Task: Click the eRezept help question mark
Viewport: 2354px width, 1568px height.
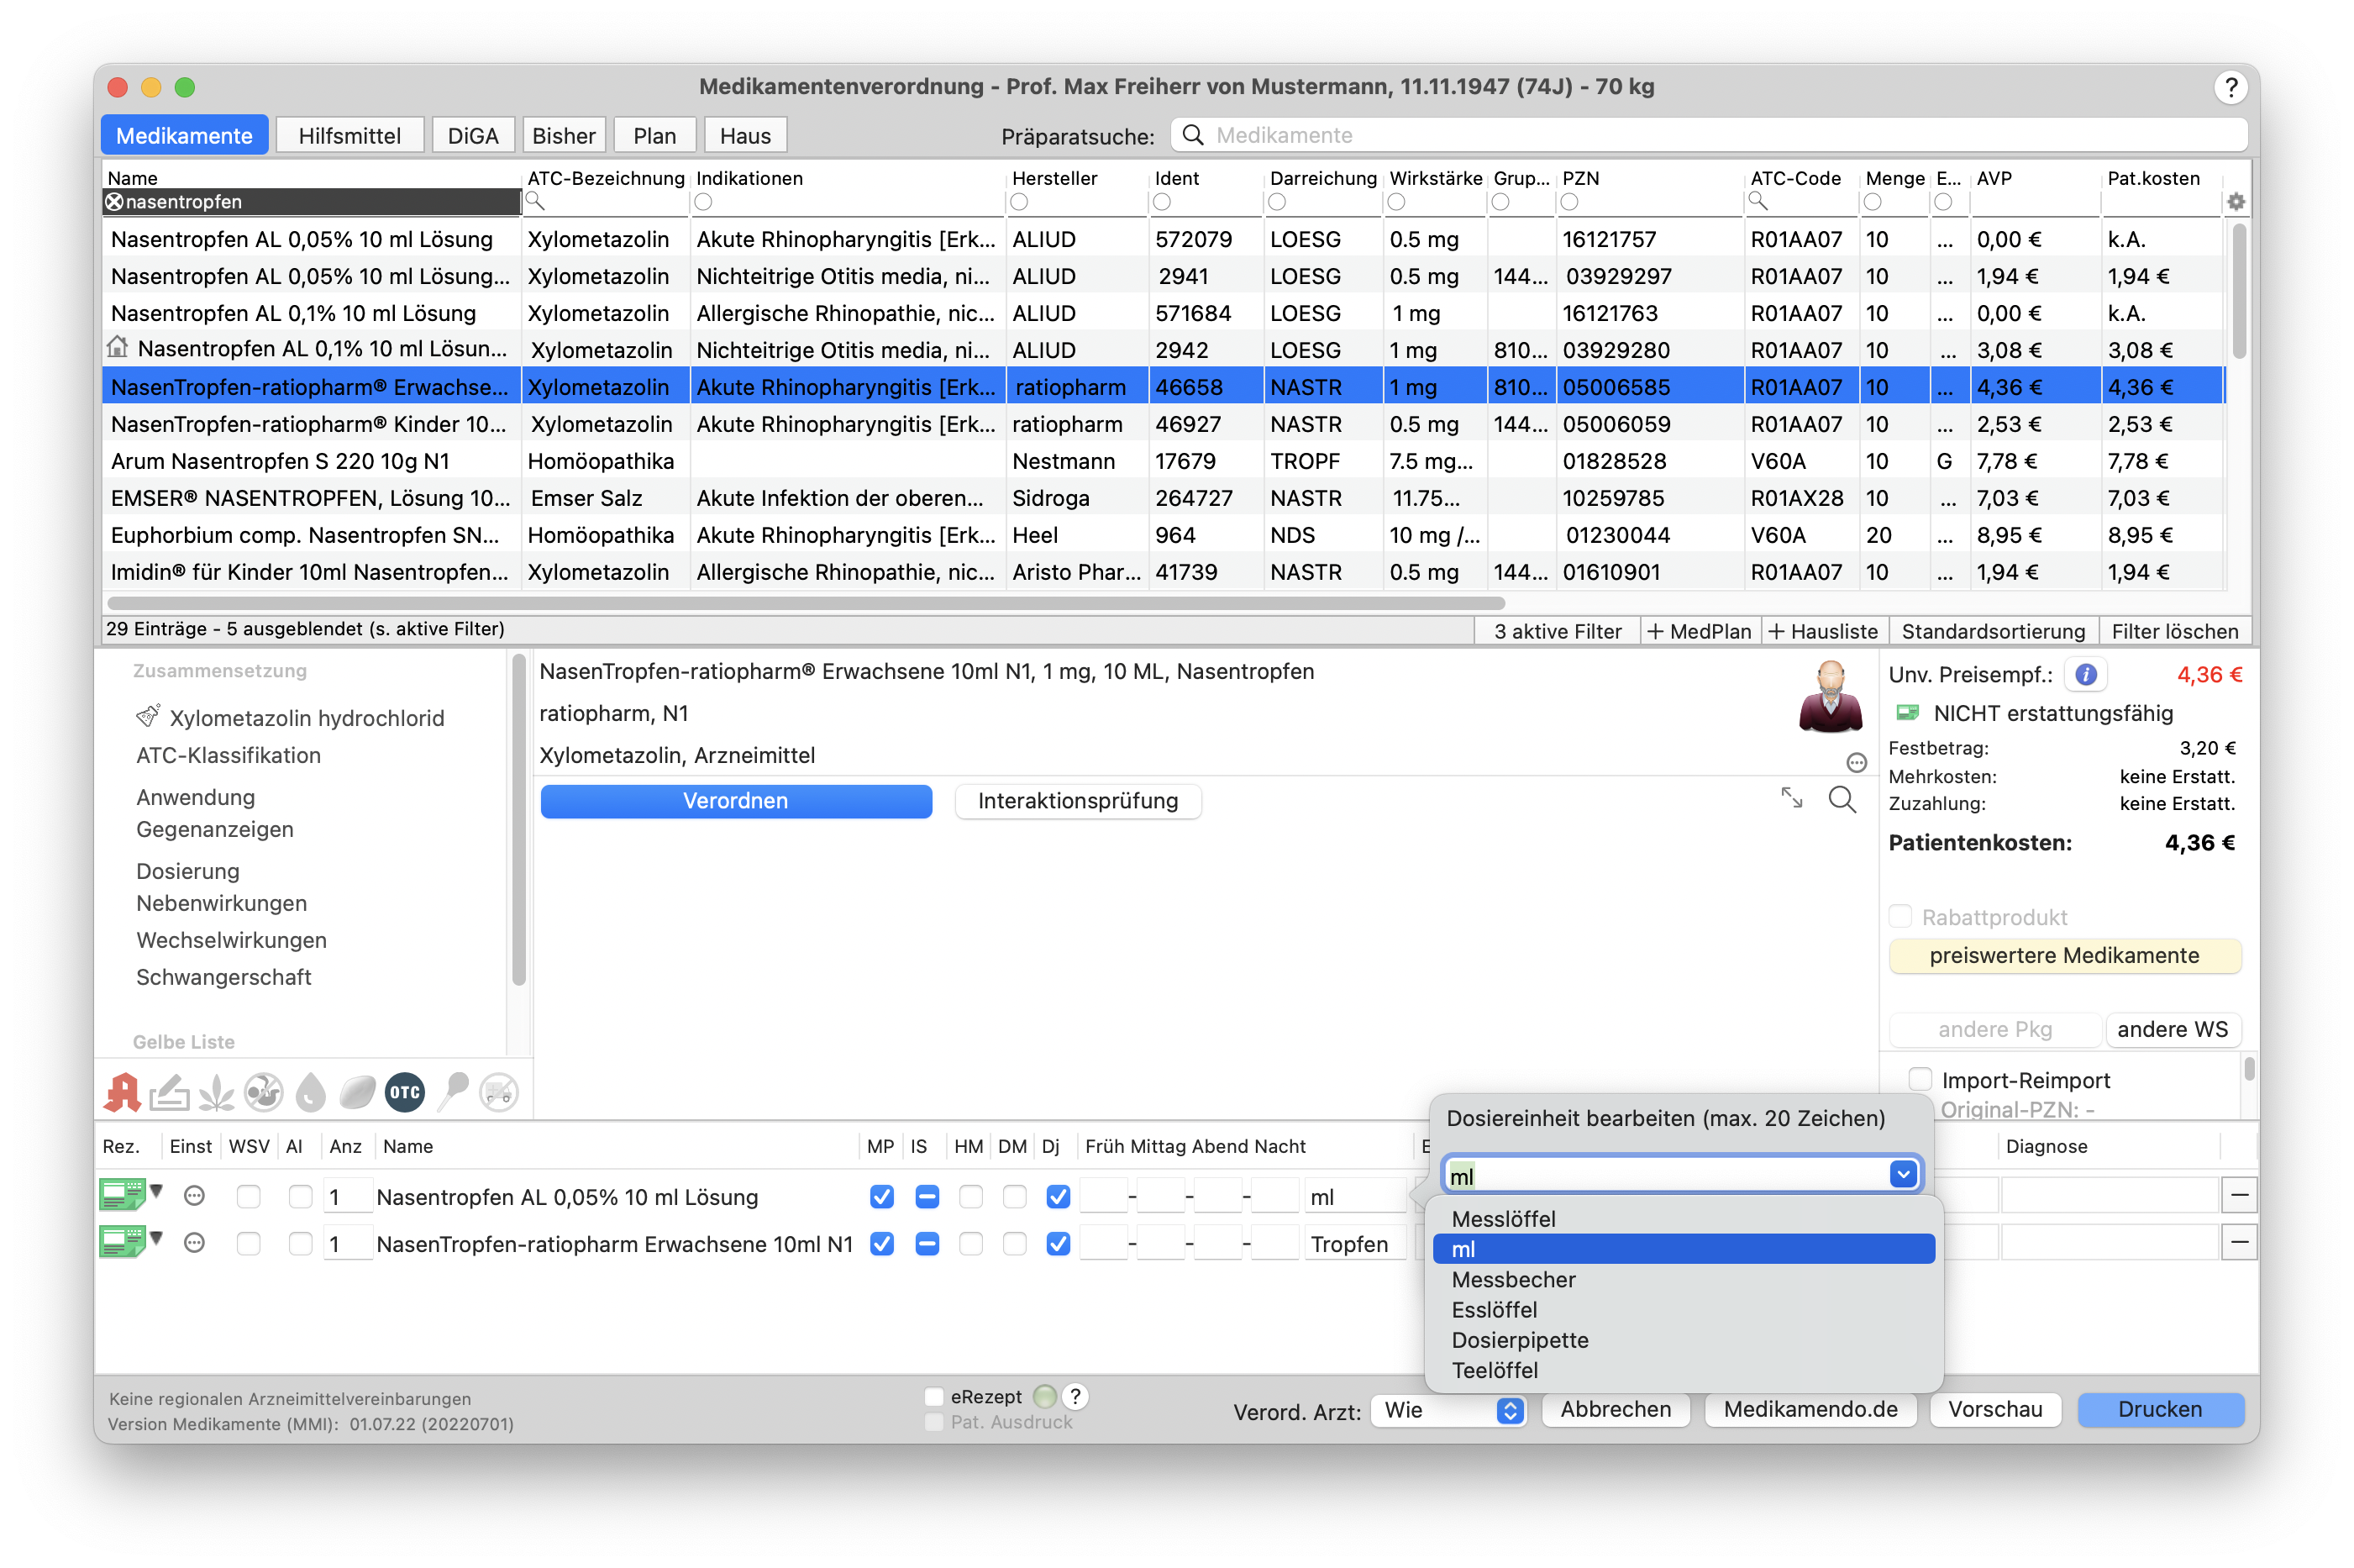Action: pos(1075,1396)
